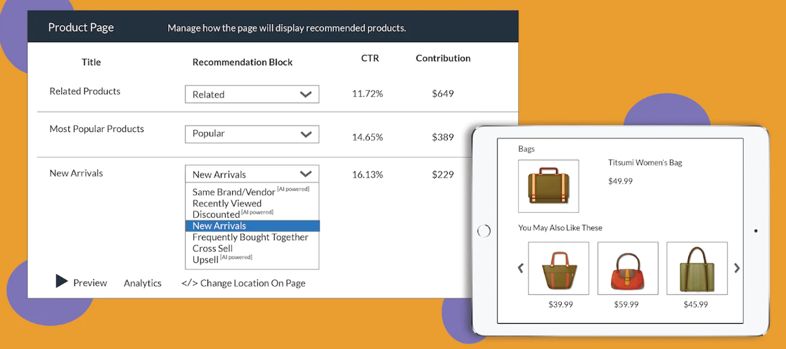
Task: Open the $59.99 red handbag thumbnail
Action: [628, 268]
